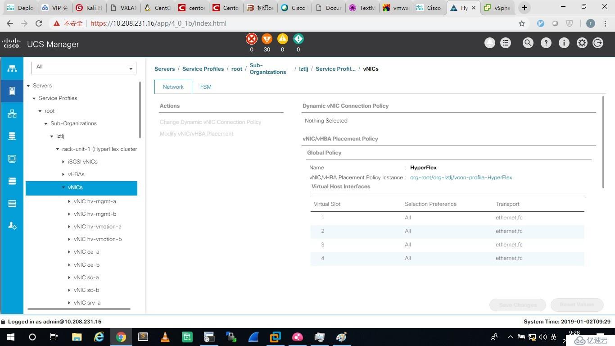The image size is (615, 346).
Task: Click the warning faults teal diamond icon
Action: point(298,39)
